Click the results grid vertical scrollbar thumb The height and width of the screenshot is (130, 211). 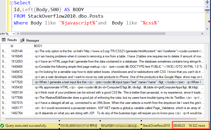[x=206, y=67]
